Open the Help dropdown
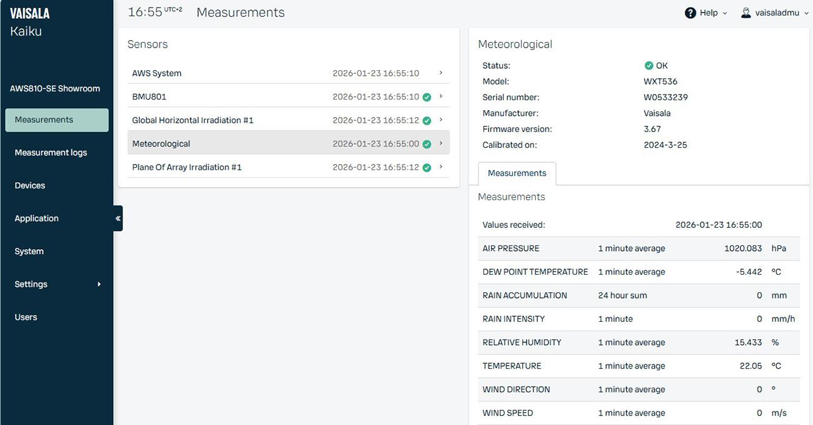The height and width of the screenshot is (425, 813). pyautogui.click(x=705, y=12)
